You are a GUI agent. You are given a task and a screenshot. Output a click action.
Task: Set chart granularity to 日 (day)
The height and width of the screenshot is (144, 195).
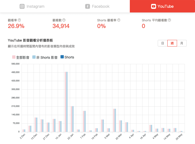coord(162,43)
